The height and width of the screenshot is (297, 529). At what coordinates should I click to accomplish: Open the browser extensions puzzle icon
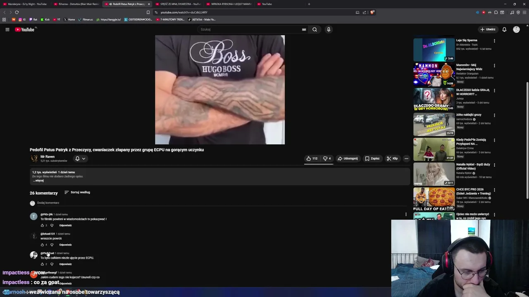coord(496,12)
